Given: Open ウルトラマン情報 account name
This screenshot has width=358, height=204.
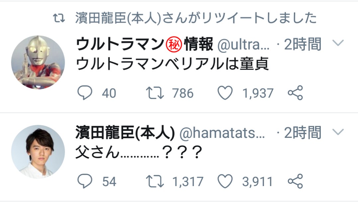Looking at the screenshot, I should click(144, 44).
